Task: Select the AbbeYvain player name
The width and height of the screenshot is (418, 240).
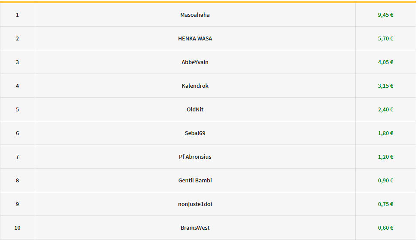Action: (x=195, y=62)
